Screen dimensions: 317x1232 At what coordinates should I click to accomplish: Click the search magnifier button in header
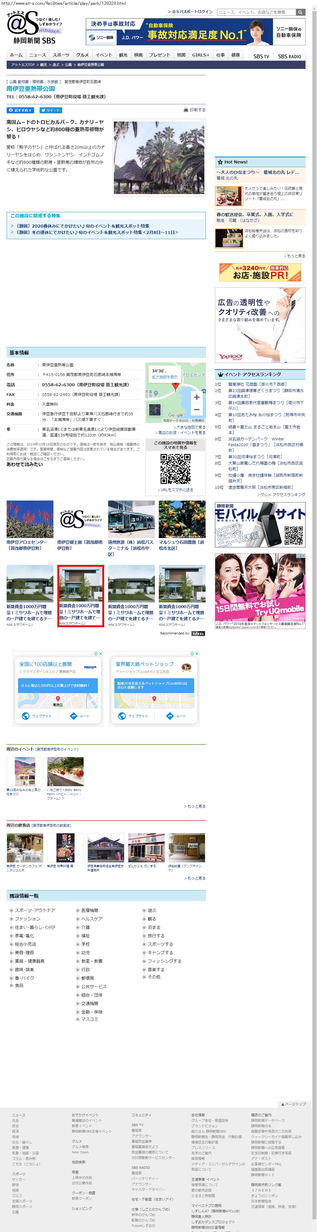pos(300,12)
